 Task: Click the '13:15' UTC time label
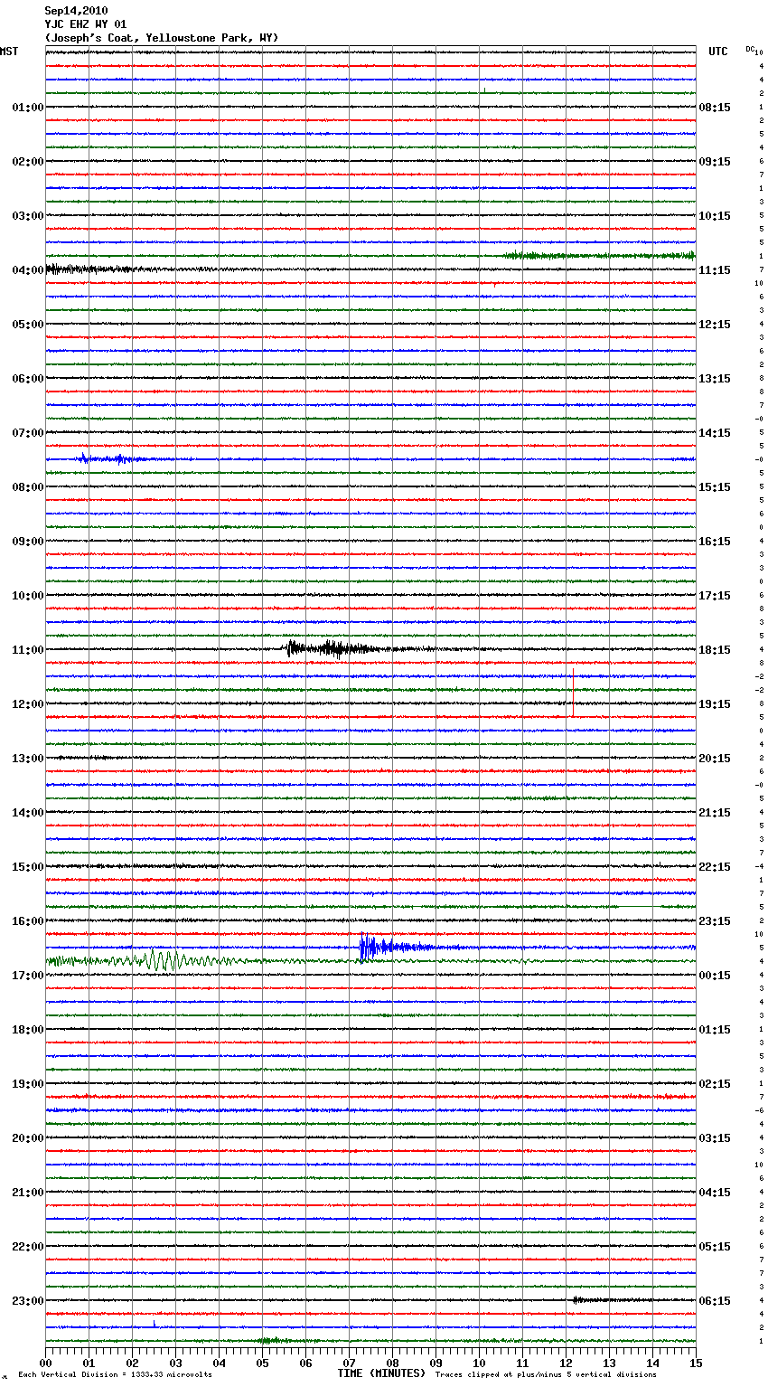pyautogui.click(x=715, y=379)
